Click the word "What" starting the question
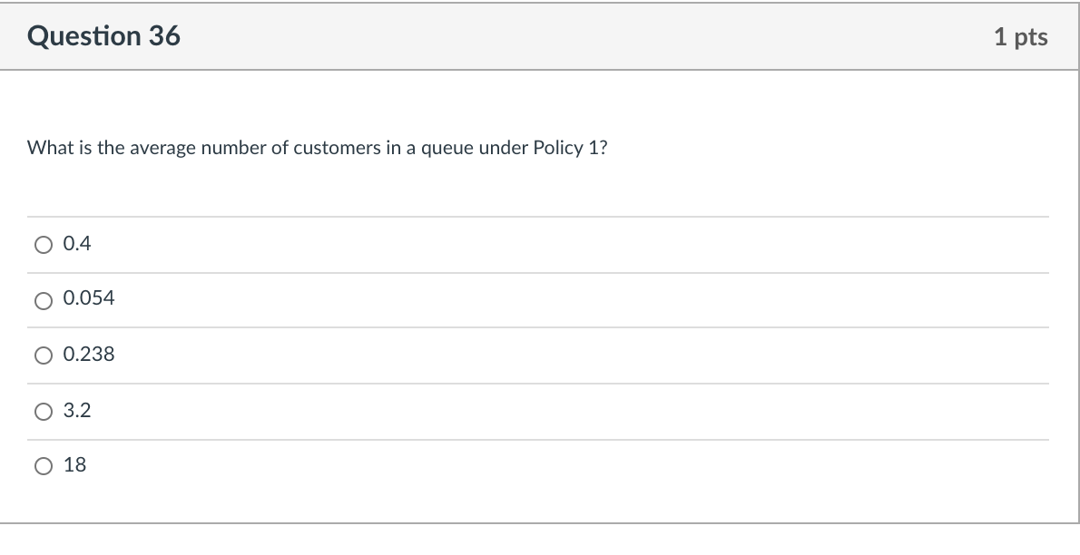 click(x=48, y=148)
